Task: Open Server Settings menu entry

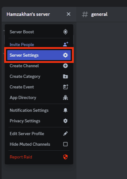Action: click(39, 55)
